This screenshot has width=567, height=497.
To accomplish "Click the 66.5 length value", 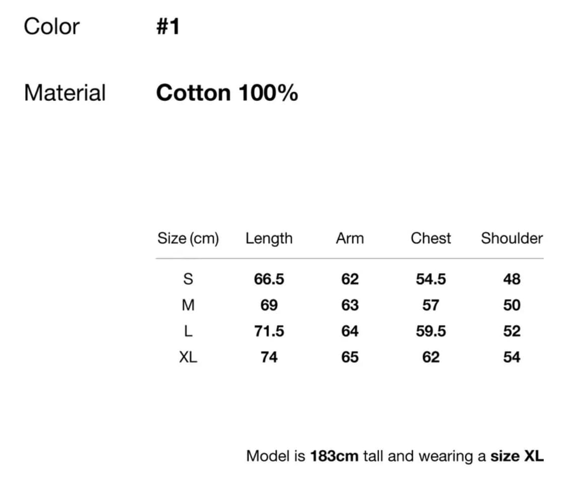I will (x=269, y=279).
